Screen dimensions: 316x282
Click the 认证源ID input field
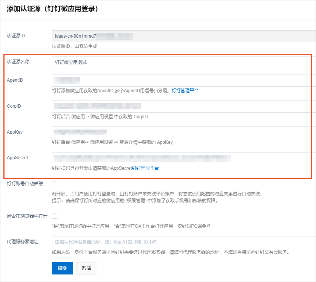[x=184, y=36]
